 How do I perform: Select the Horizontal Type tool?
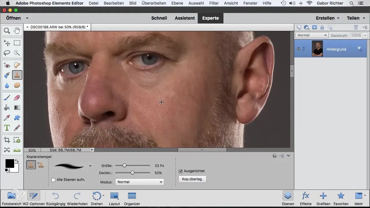point(7,127)
